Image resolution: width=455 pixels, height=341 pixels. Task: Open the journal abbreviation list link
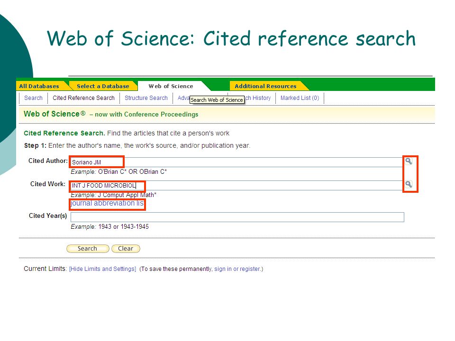pyautogui.click(x=108, y=203)
